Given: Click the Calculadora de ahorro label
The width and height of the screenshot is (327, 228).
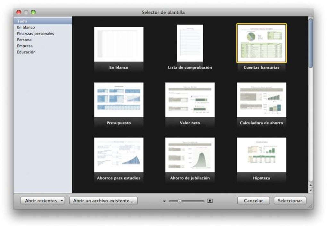Looking at the screenshot, I should click(261, 123).
